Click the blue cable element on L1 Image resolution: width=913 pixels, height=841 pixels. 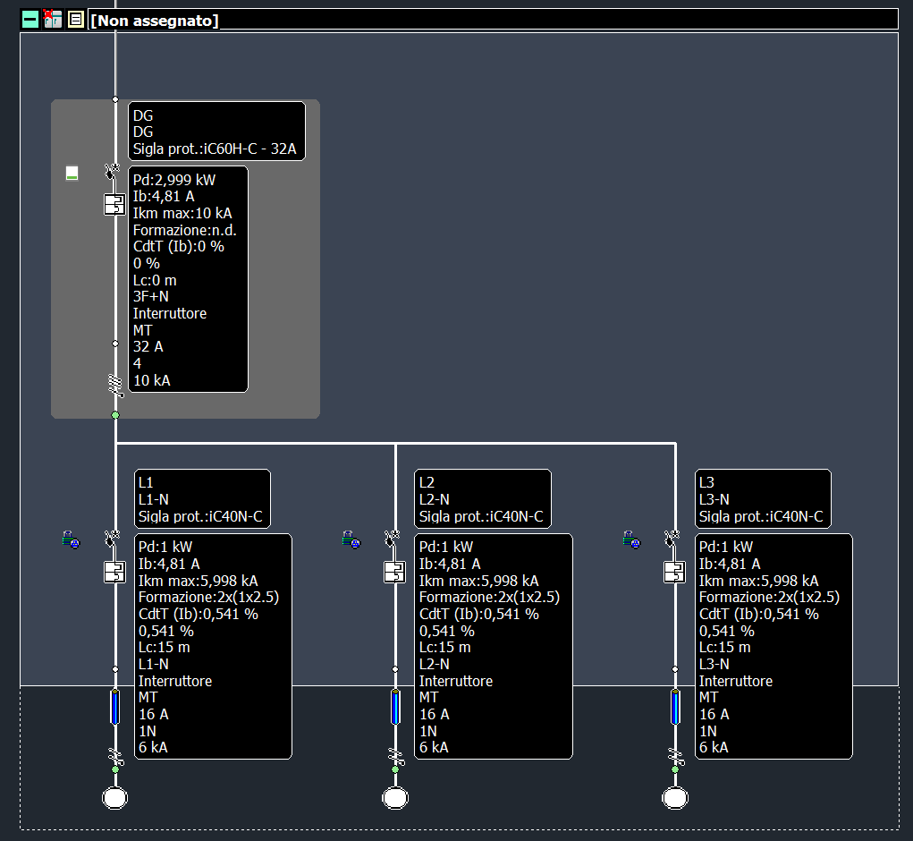pos(114,707)
